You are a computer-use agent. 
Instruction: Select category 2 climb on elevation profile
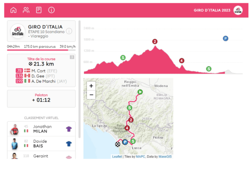[x=155, y=41]
